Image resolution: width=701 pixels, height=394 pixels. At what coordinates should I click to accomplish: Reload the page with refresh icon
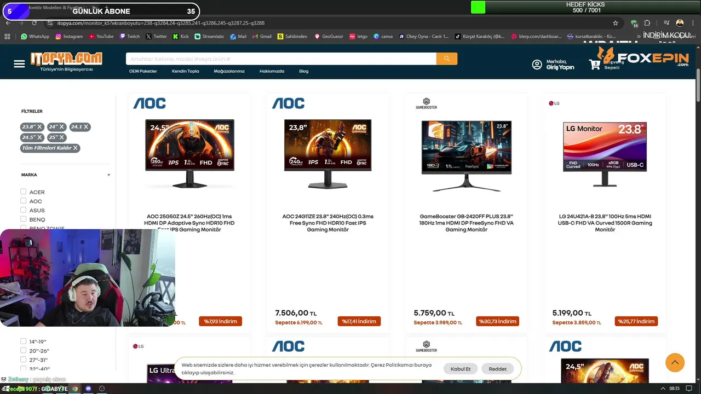pos(34,23)
